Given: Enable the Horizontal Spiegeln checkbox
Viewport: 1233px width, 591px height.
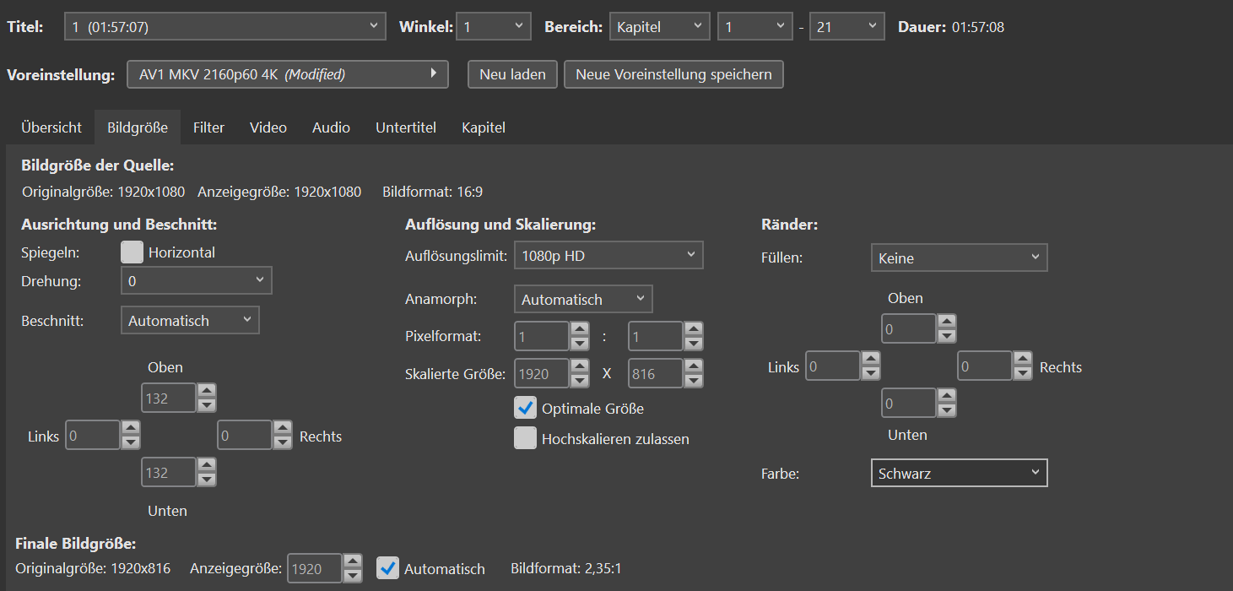Looking at the screenshot, I should pyautogui.click(x=132, y=252).
